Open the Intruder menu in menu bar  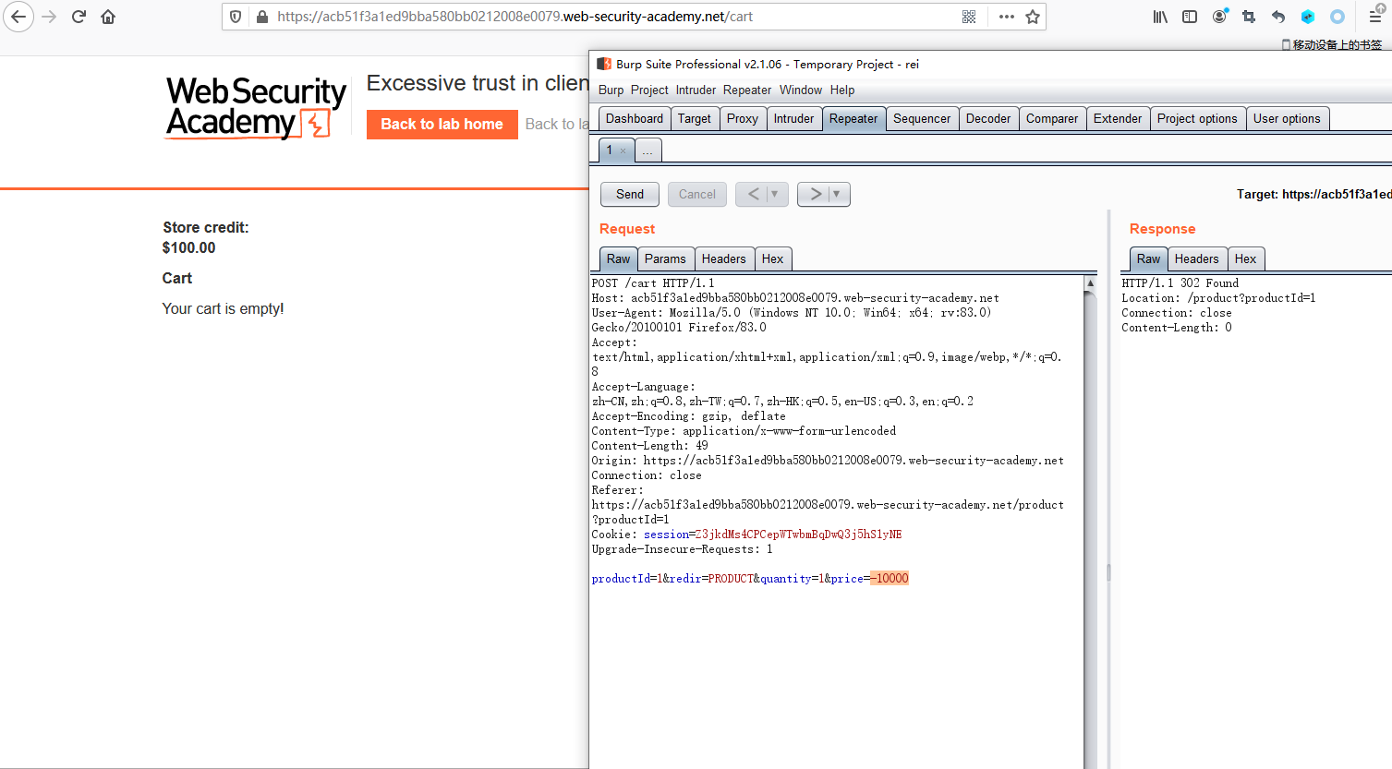tap(696, 90)
